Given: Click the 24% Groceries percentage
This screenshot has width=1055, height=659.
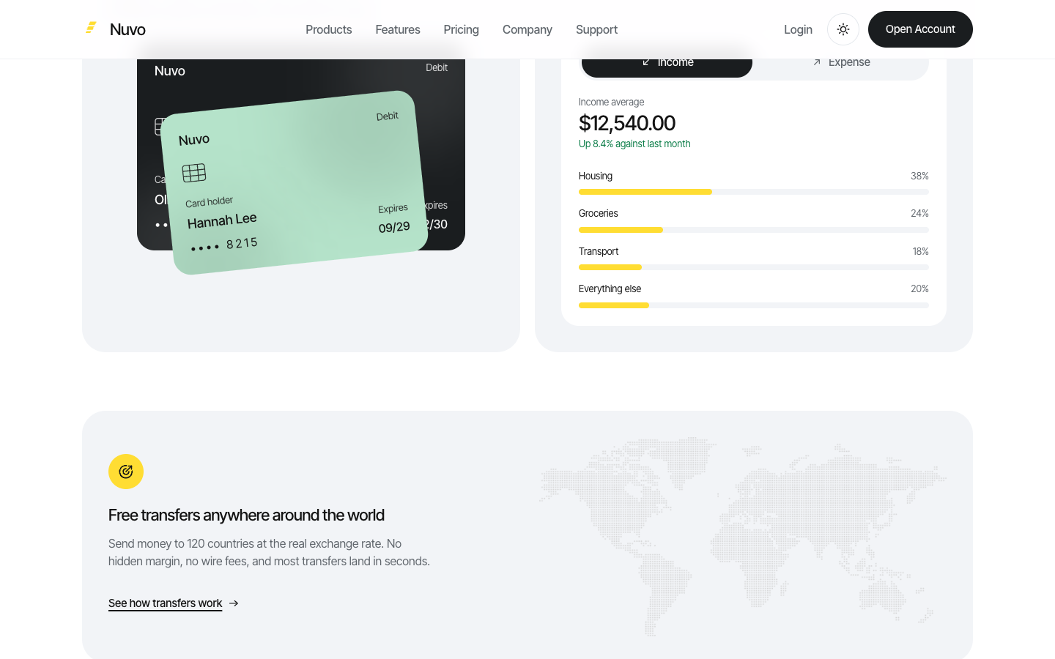Looking at the screenshot, I should pyautogui.click(x=919, y=213).
